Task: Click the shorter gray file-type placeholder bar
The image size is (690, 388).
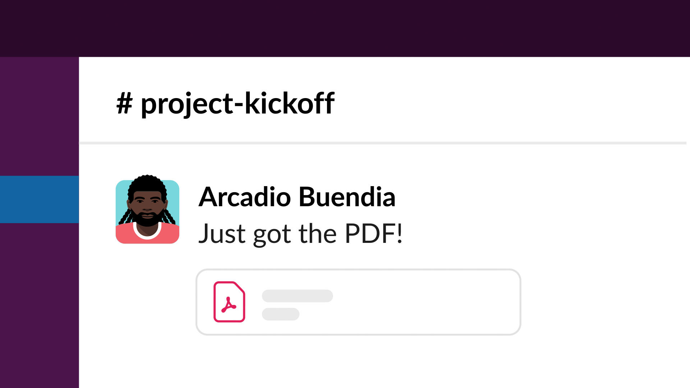Action: (x=281, y=314)
